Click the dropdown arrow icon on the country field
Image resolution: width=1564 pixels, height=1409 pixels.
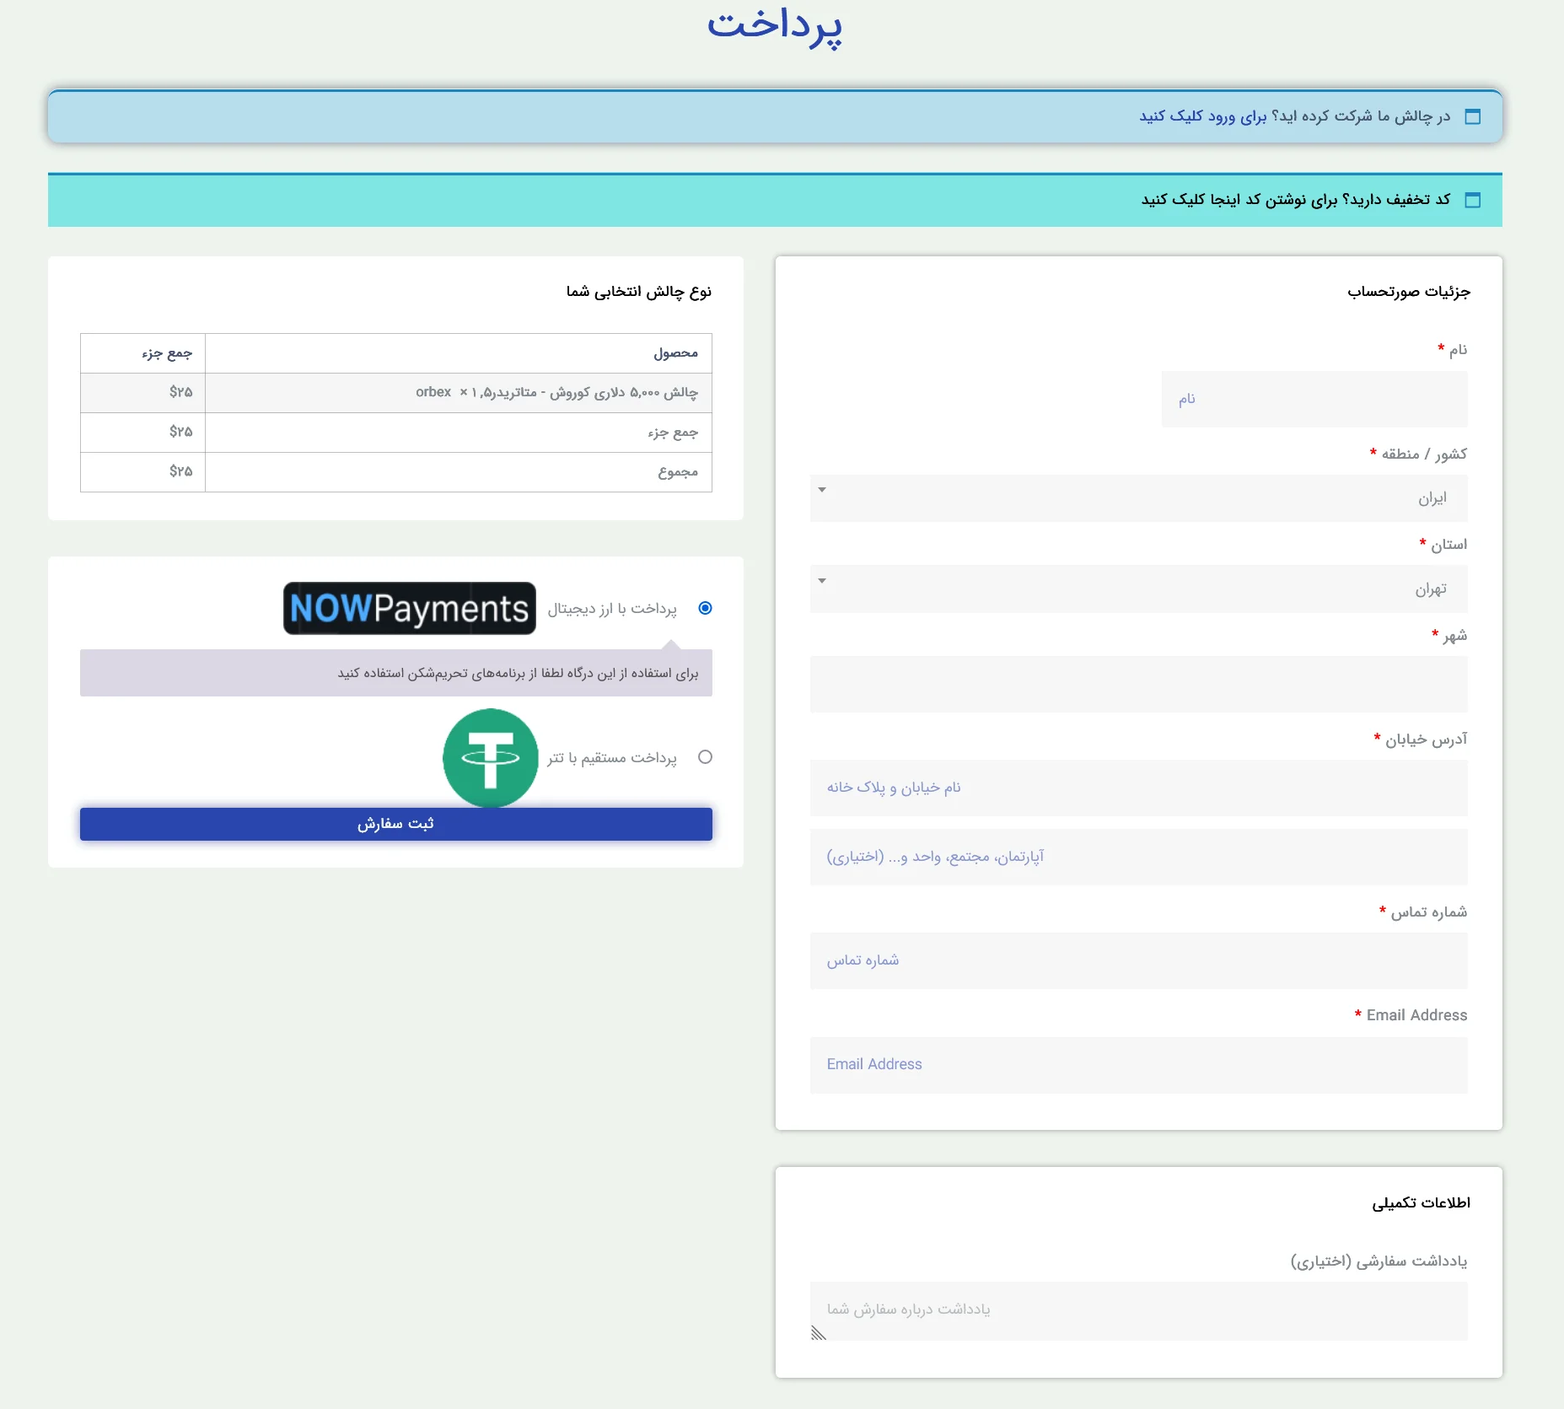822,491
